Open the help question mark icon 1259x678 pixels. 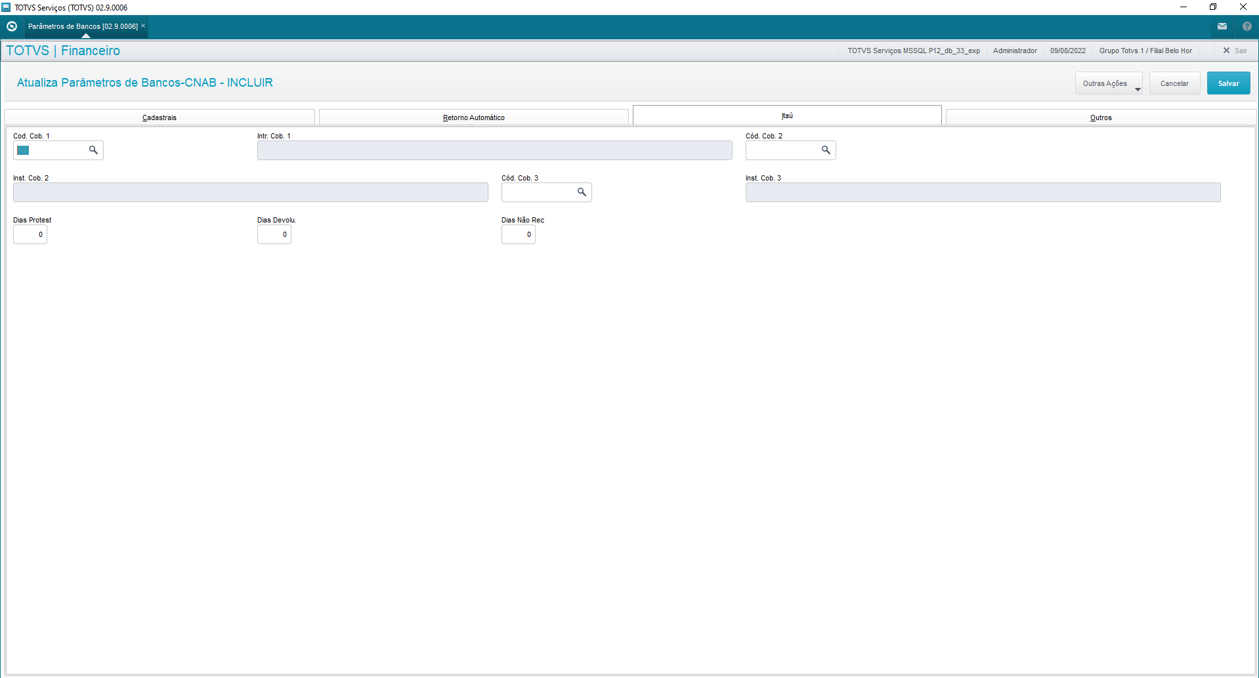tap(1247, 26)
